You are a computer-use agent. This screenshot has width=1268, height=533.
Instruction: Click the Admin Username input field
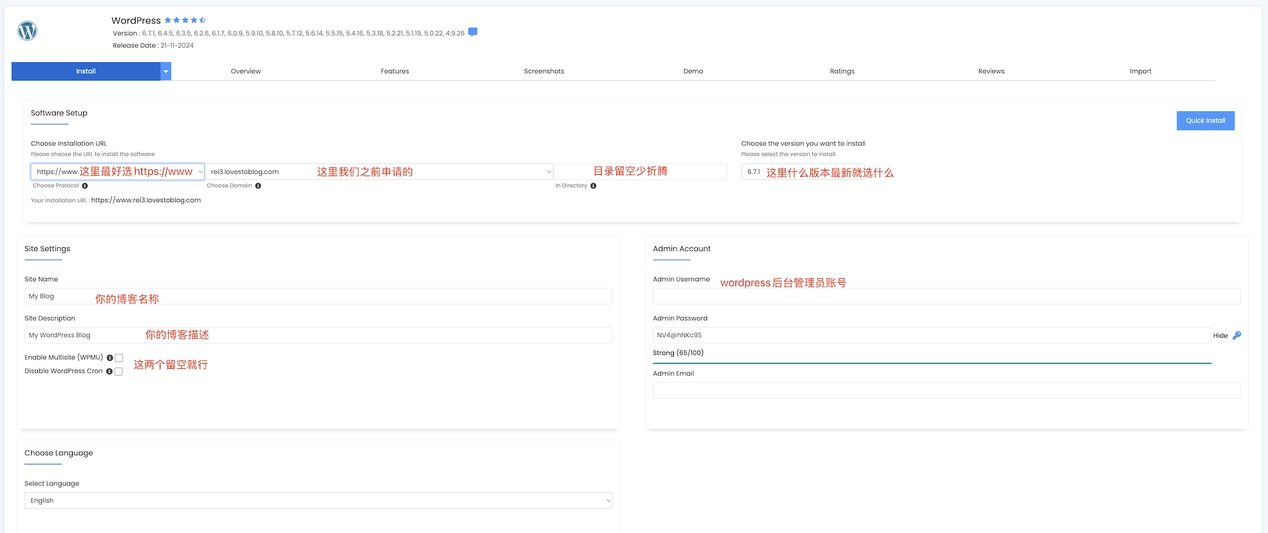tap(947, 296)
